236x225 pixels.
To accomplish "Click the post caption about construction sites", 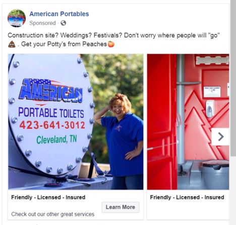I will 113,40.
